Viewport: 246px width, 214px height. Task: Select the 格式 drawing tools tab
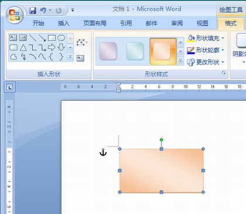pyautogui.click(x=231, y=23)
